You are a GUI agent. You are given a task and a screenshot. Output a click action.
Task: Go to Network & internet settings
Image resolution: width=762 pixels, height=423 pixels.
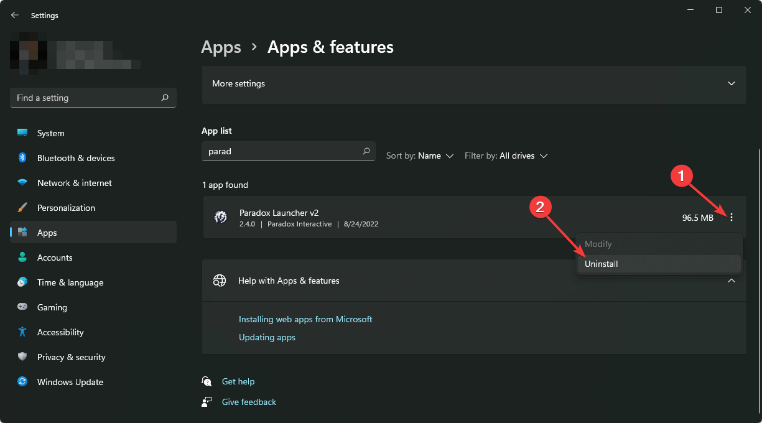pos(93,183)
